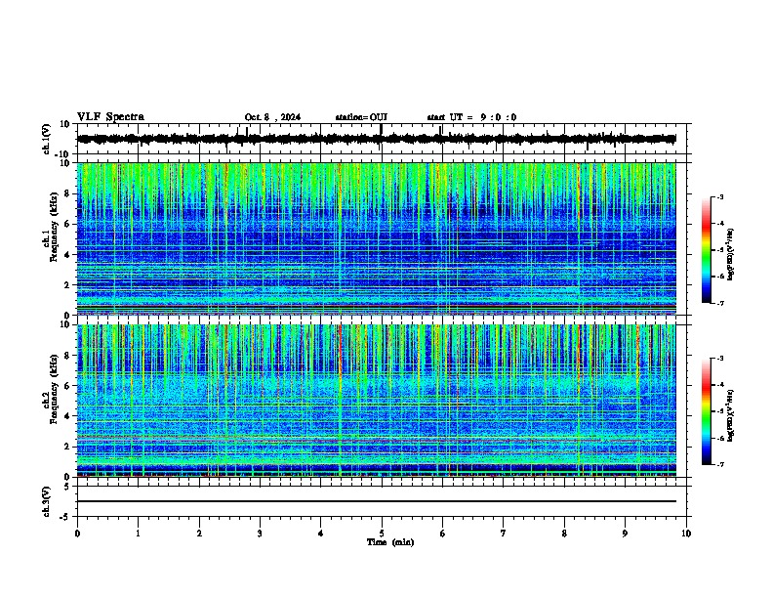Click the ch.1 "Frequency (kHz)" axis label
The width and height of the screenshot is (773, 598).
click(x=54, y=227)
